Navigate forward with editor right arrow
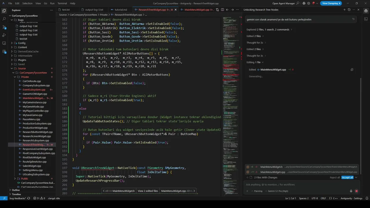 pyautogui.click(x=232, y=10)
